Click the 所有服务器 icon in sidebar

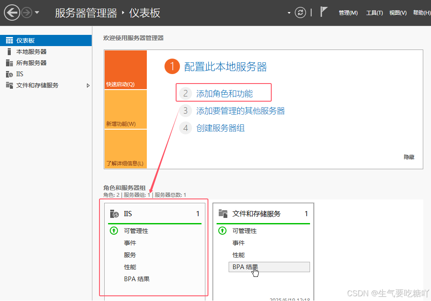pyautogui.click(x=9, y=63)
